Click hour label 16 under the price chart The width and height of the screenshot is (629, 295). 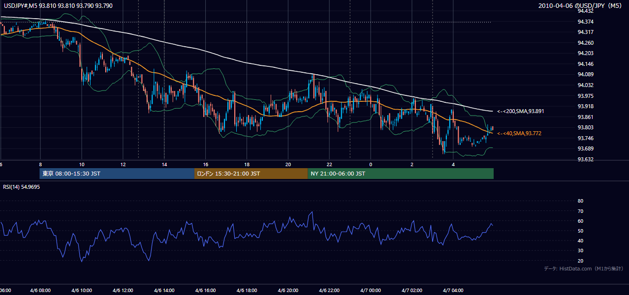coord(206,164)
